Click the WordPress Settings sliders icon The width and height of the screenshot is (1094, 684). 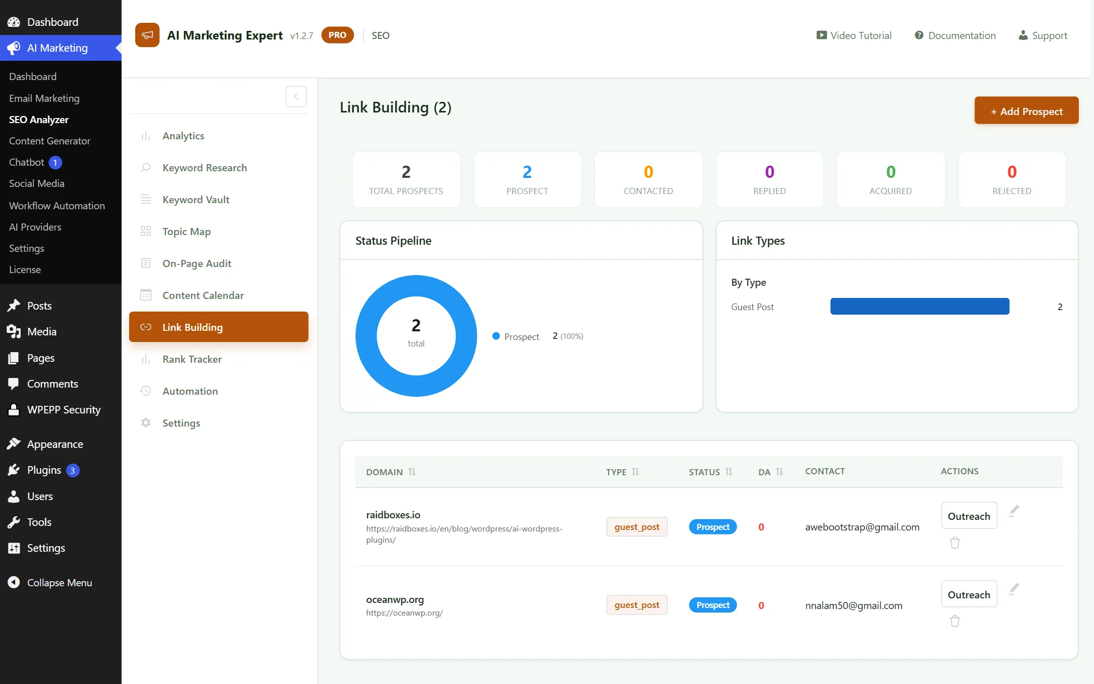pyautogui.click(x=14, y=548)
